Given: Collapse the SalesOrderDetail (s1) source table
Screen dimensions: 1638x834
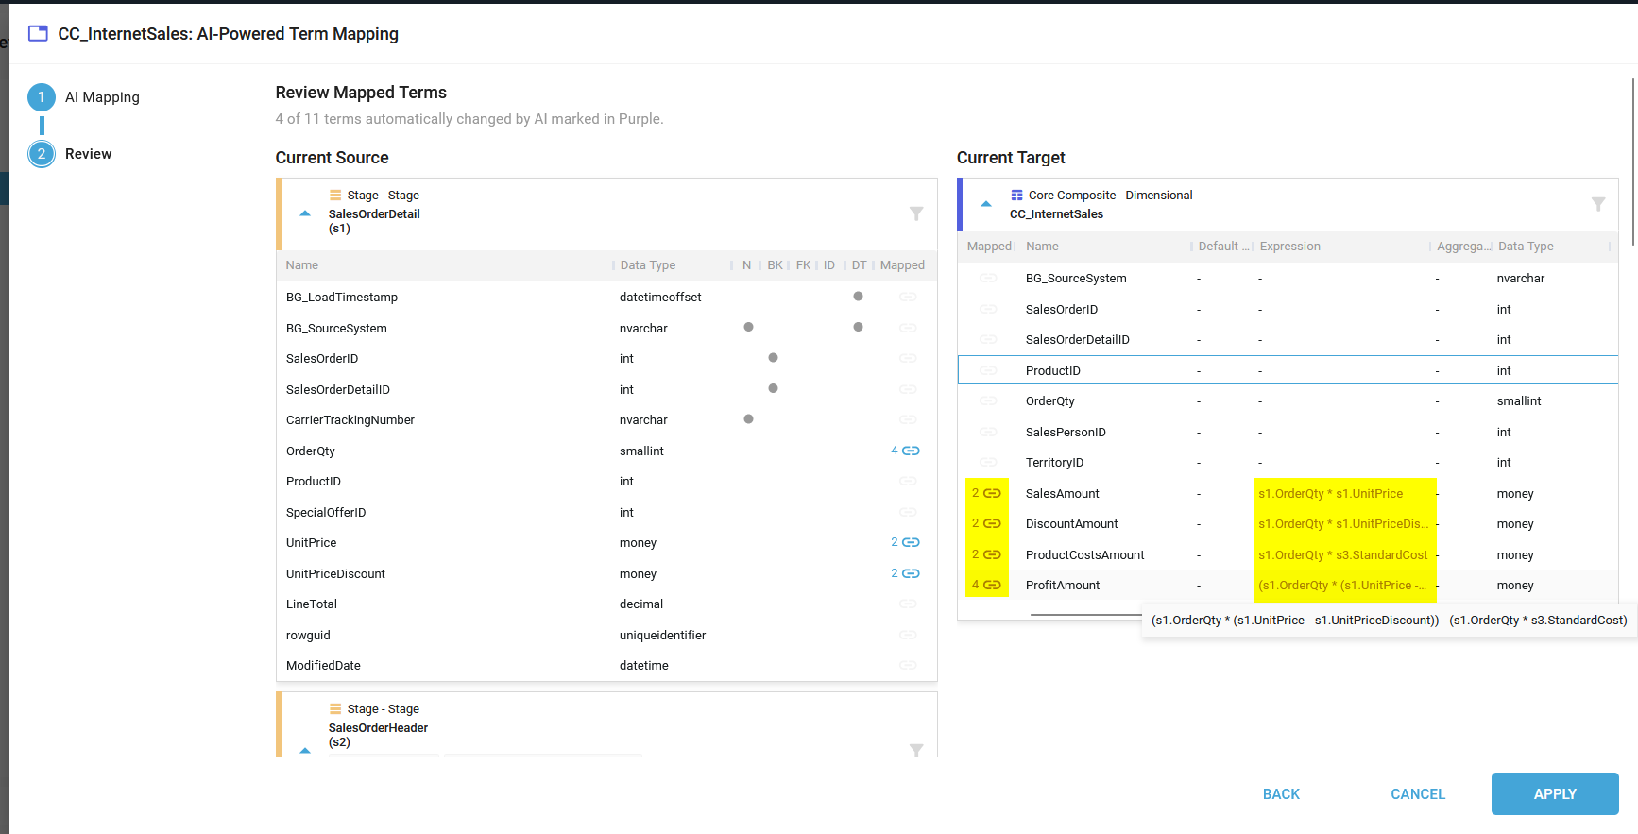Looking at the screenshot, I should (305, 213).
